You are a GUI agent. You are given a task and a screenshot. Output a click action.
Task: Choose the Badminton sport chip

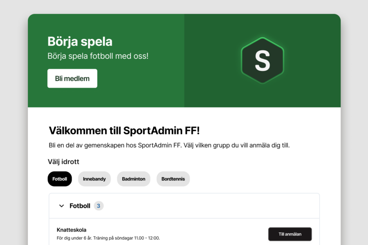coord(134,179)
